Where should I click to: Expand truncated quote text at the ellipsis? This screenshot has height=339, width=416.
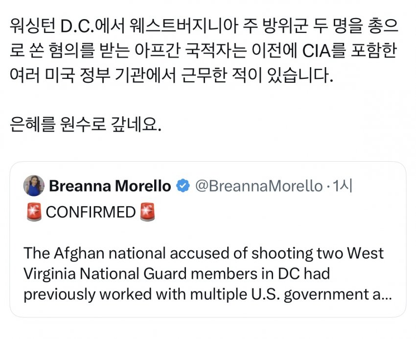click(x=385, y=295)
